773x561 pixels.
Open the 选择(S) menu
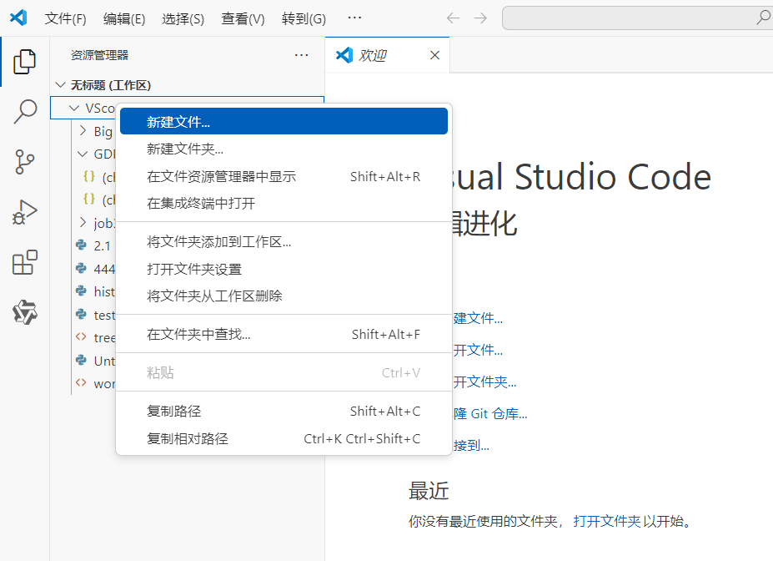(183, 18)
